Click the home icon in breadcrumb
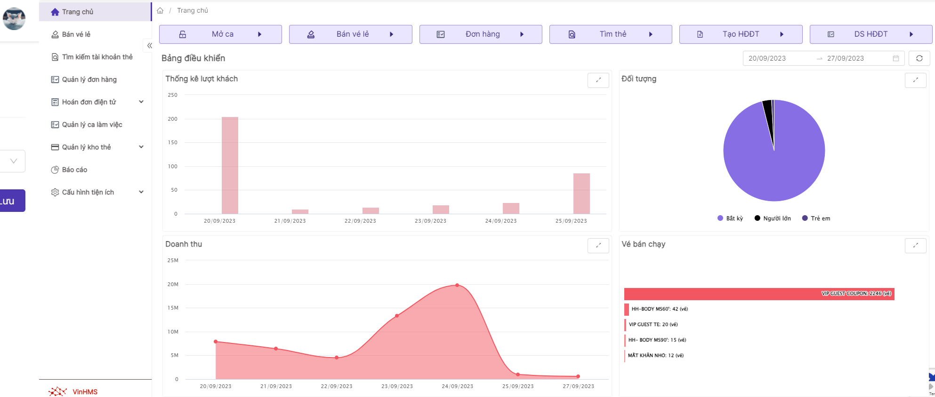The width and height of the screenshot is (935, 397). 160,10
